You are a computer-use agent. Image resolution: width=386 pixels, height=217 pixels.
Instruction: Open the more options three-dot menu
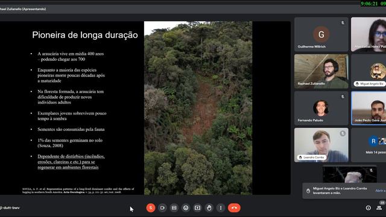[x=221, y=208]
